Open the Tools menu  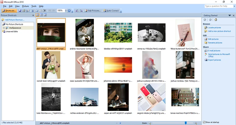pos(34,6)
